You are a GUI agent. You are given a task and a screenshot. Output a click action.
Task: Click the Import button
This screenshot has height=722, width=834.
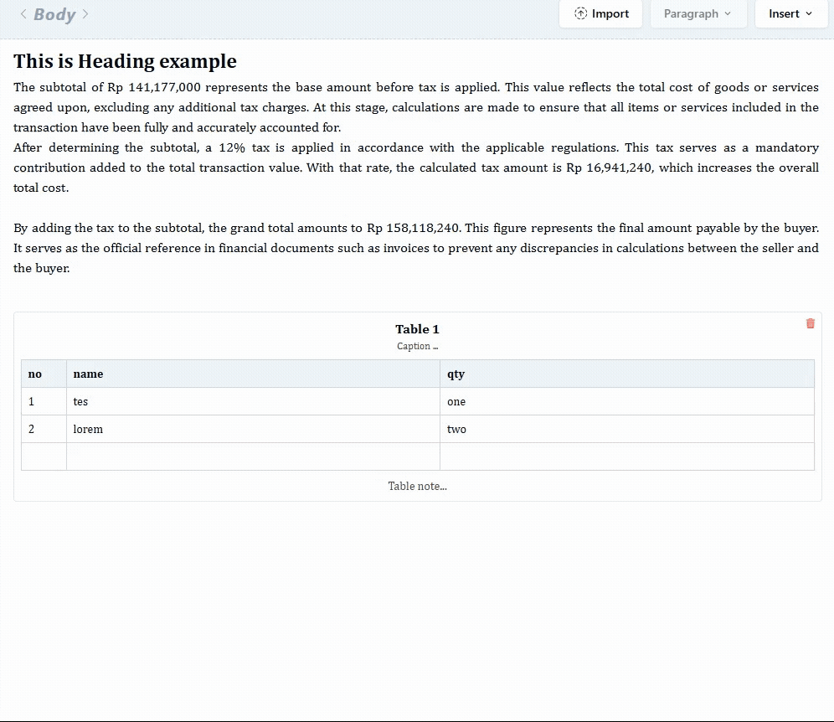point(601,14)
